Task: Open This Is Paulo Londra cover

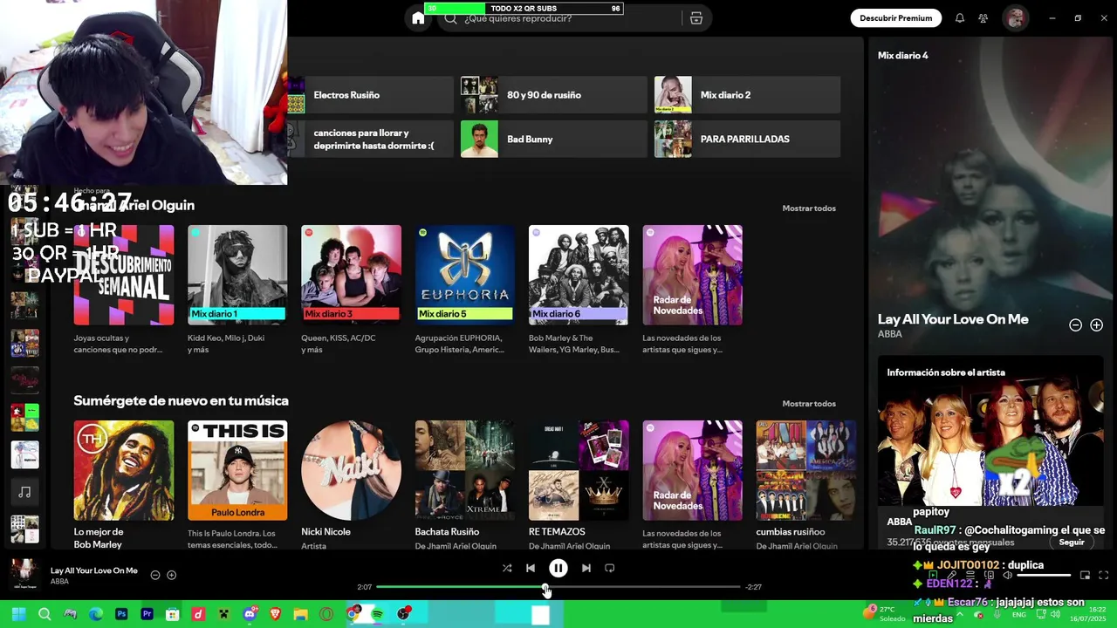Action: pos(237,470)
